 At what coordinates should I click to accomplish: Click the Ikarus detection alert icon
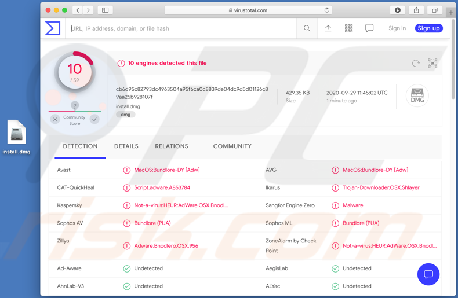[x=335, y=188]
